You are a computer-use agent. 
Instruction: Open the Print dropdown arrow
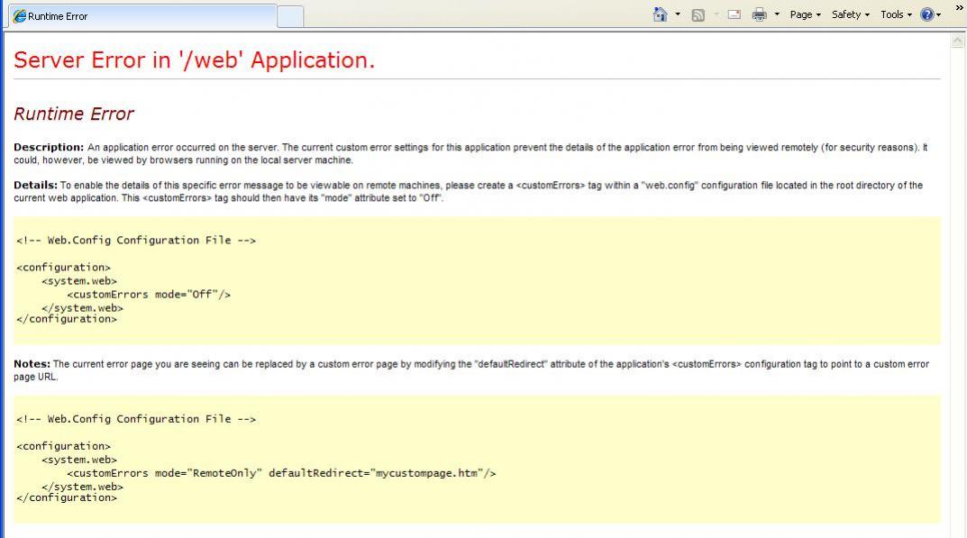pyautogui.click(x=777, y=14)
